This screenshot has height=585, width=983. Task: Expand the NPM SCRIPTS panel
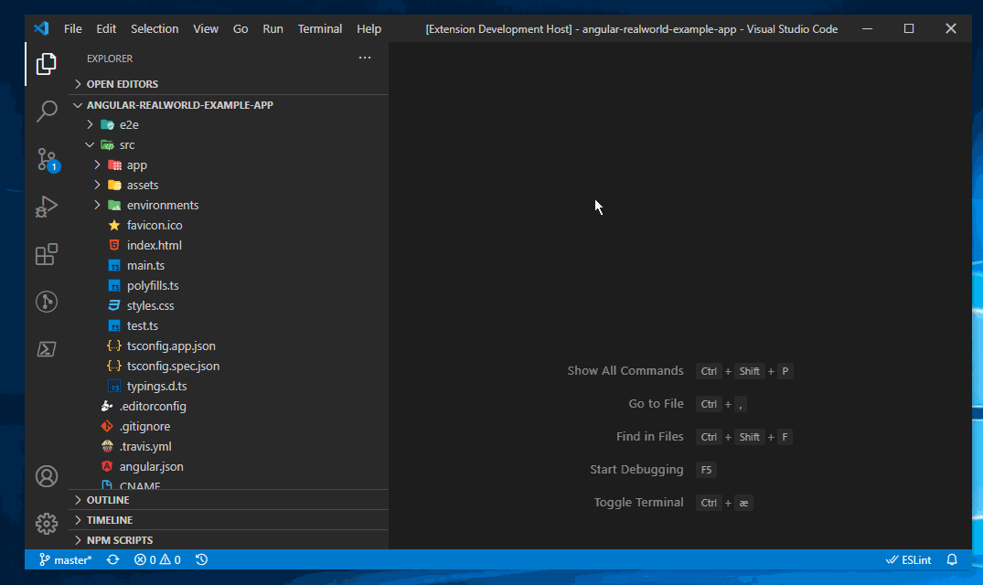point(229,540)
